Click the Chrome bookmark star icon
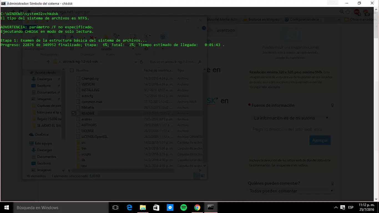Image resolution: width=379 pixels, height=213 pixels. (348, 12)
